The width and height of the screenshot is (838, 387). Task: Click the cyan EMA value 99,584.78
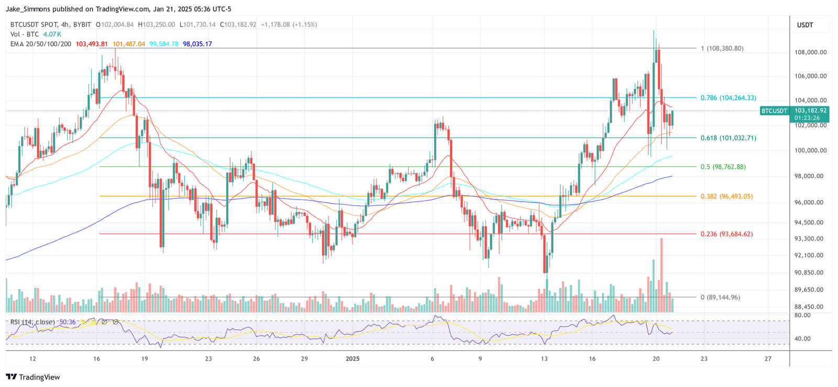(164, 44)
